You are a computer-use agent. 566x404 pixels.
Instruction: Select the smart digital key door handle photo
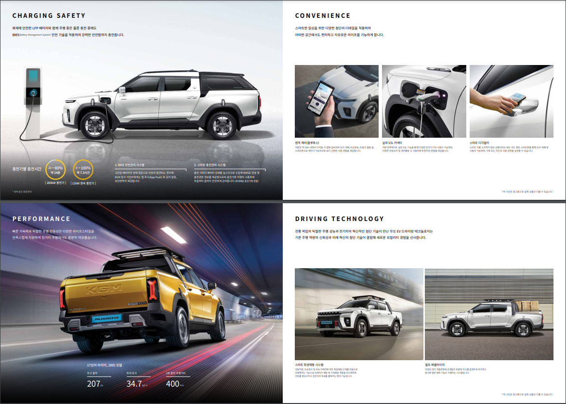point(511,101)
